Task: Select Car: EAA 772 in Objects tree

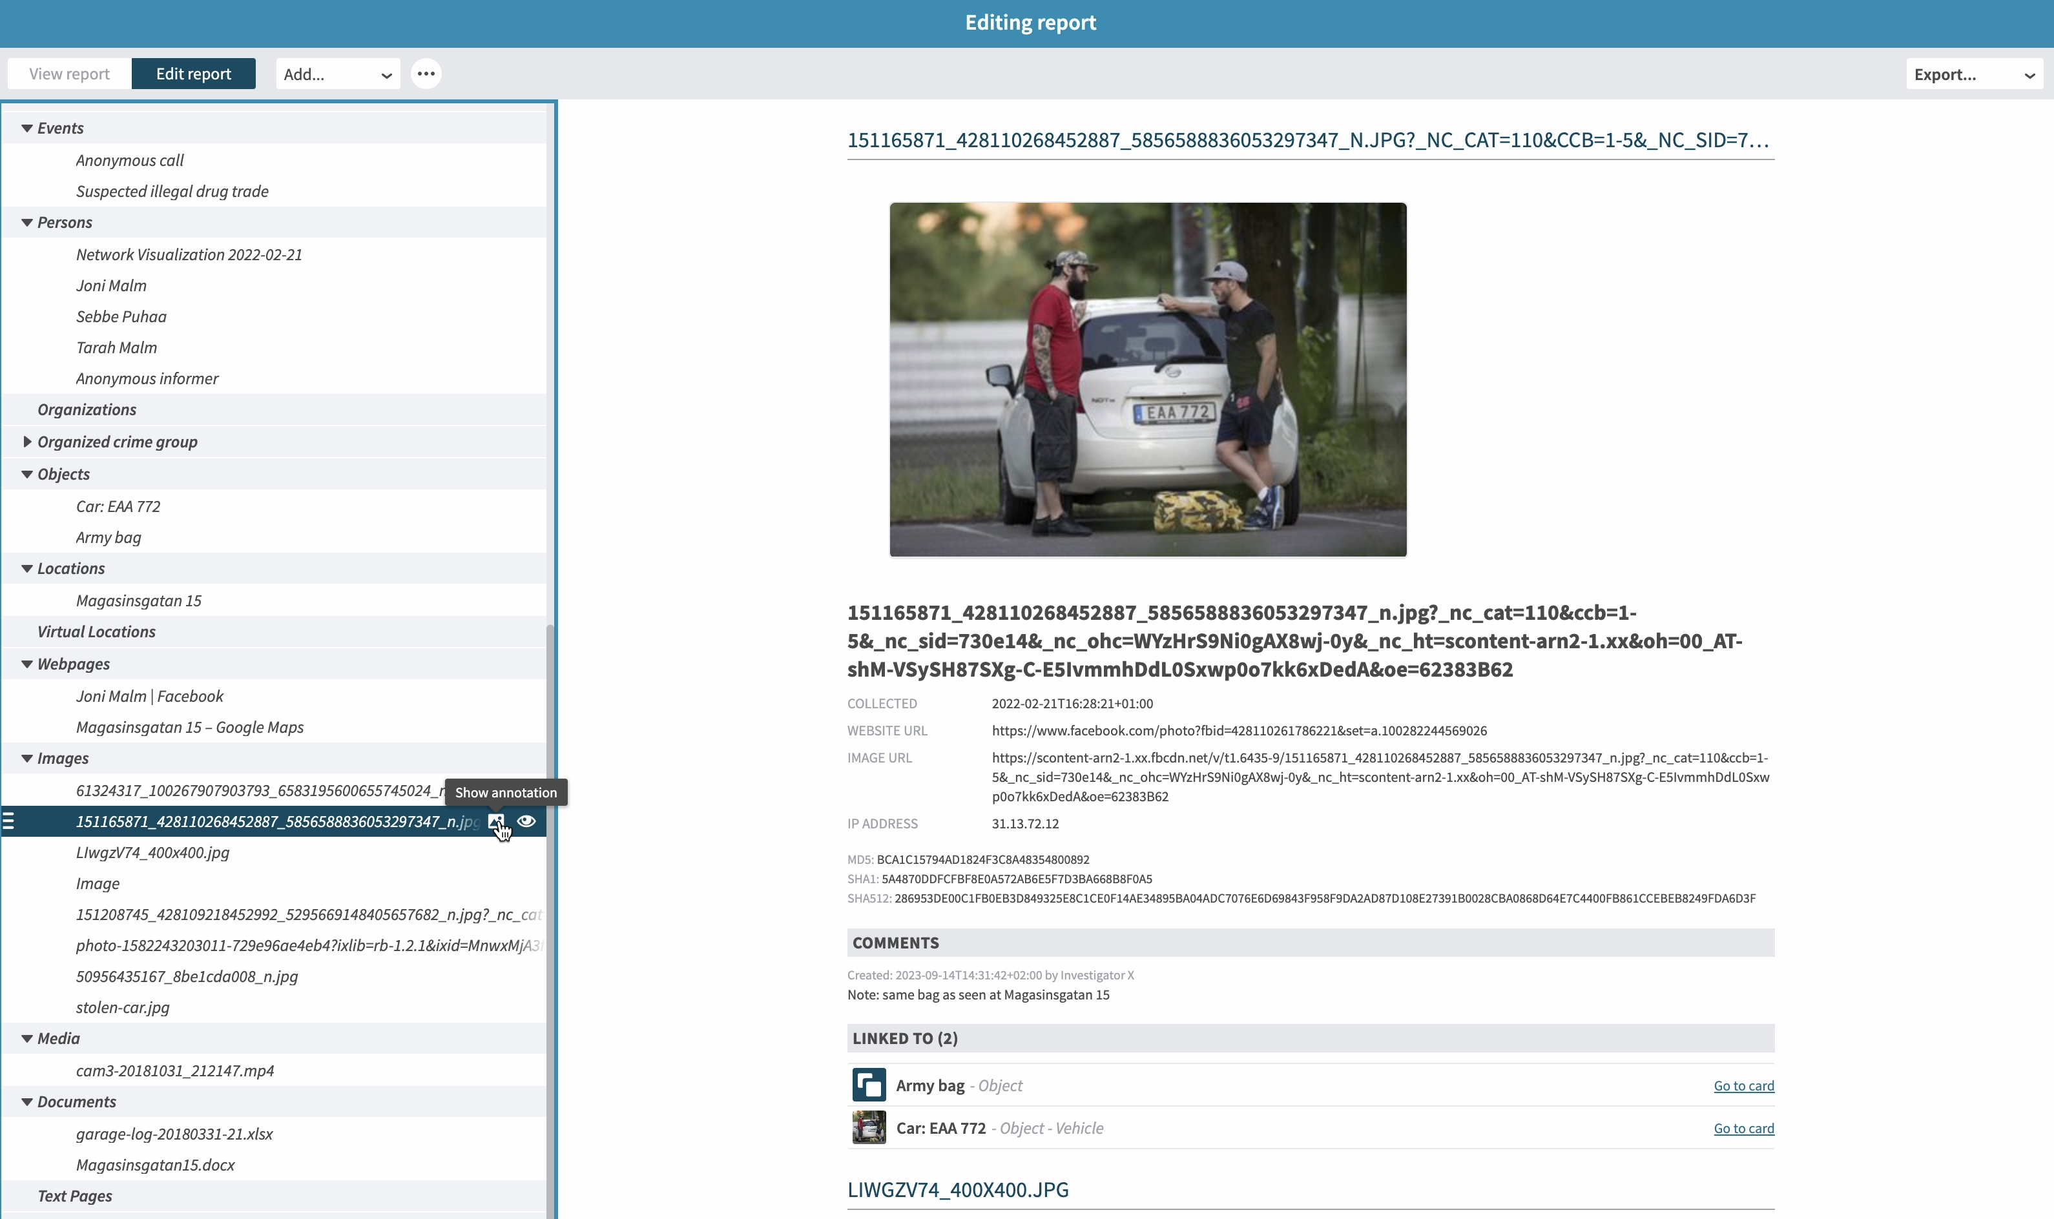Action: pyautogui.click(x=118, y=507)
